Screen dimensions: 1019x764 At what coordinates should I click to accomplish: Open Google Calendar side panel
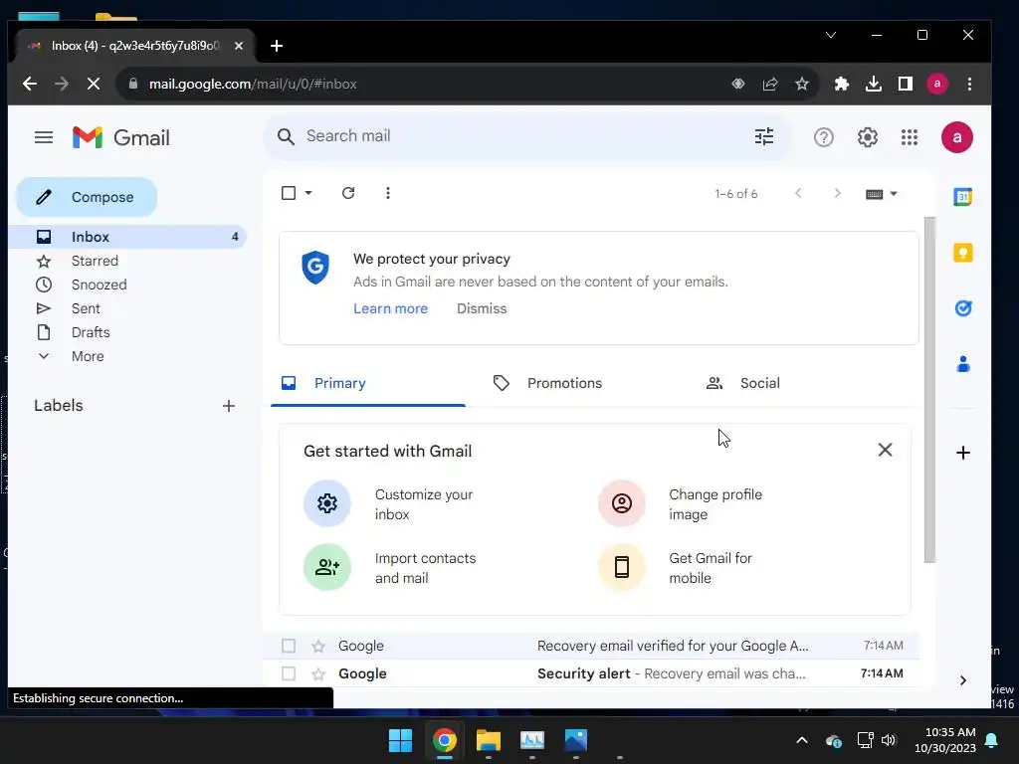(962, 196)
